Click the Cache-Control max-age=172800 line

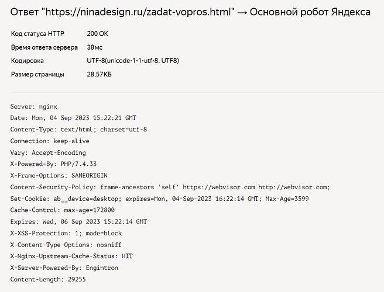pos(63,210)
